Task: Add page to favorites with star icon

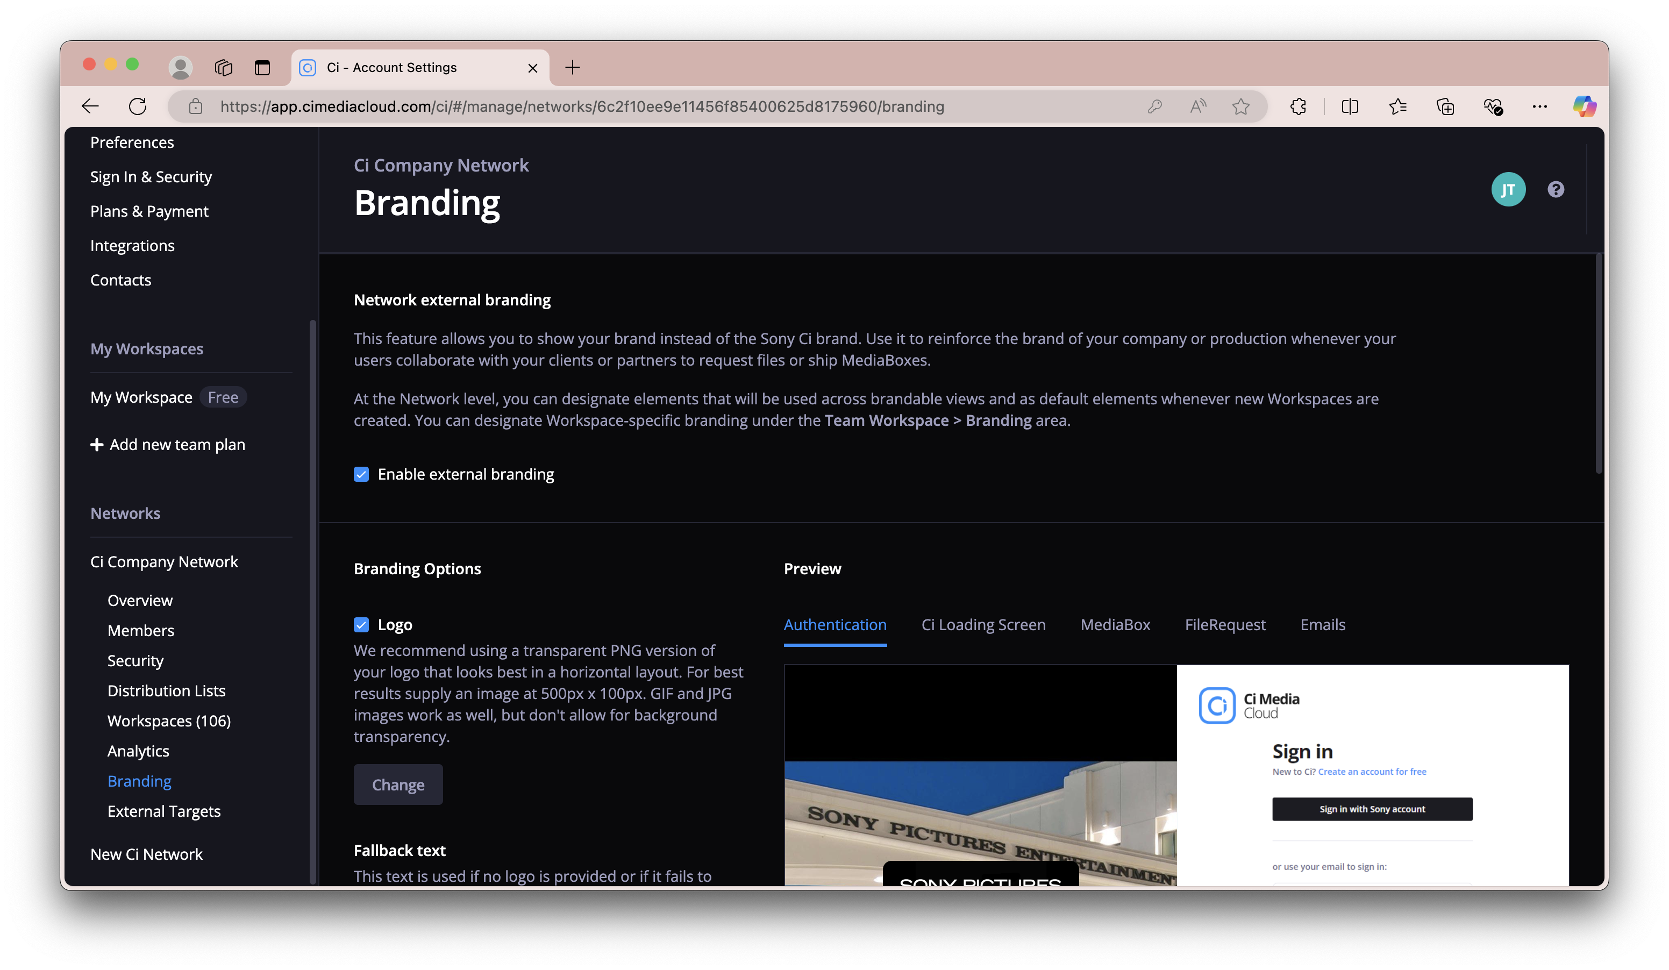Action: (x=1241, y=106)
